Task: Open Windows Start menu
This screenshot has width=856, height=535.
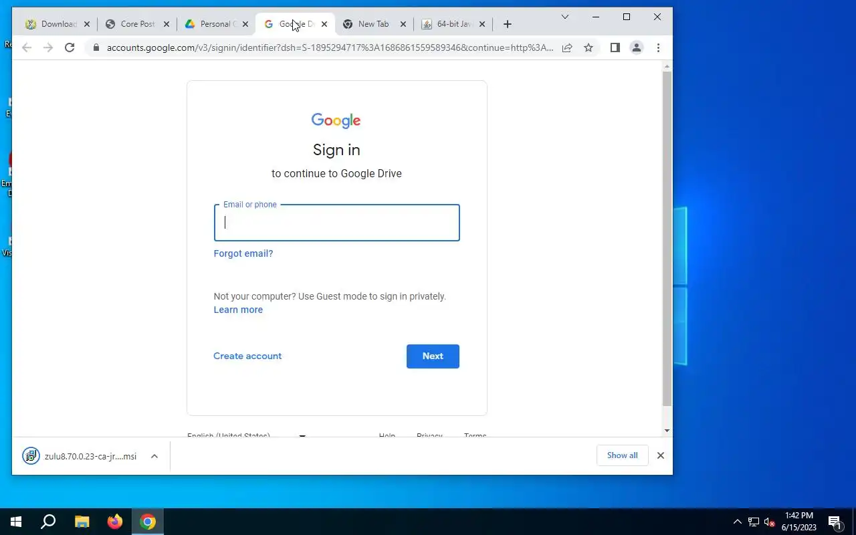Action: tap(16, 522)
